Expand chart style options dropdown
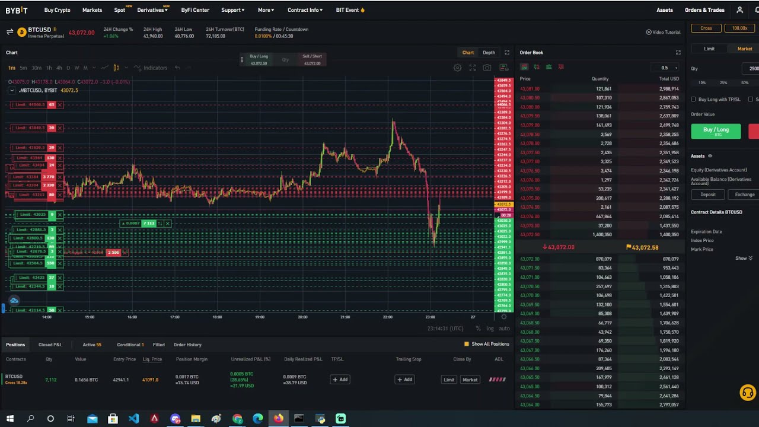 pyautogui.click(x=126, y=68)
